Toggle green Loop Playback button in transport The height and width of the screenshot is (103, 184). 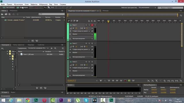point(129,81)
